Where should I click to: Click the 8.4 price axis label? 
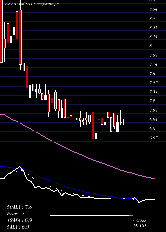click(x=153, y=19)
